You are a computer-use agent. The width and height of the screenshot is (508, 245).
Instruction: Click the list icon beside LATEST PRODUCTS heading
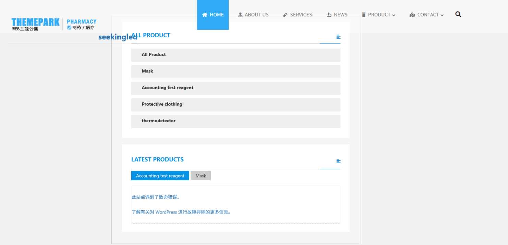[x=339, y=161]
